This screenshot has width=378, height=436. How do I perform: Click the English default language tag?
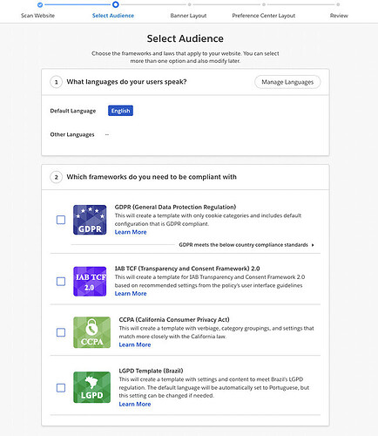[120, 111]
